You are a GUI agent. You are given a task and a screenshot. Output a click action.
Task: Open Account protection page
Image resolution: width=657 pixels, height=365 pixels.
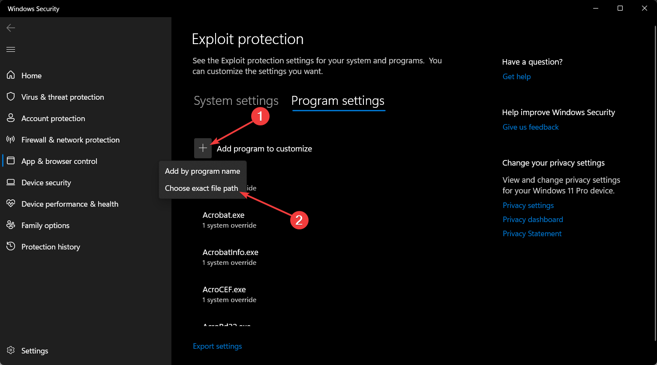tap(53, 119)
